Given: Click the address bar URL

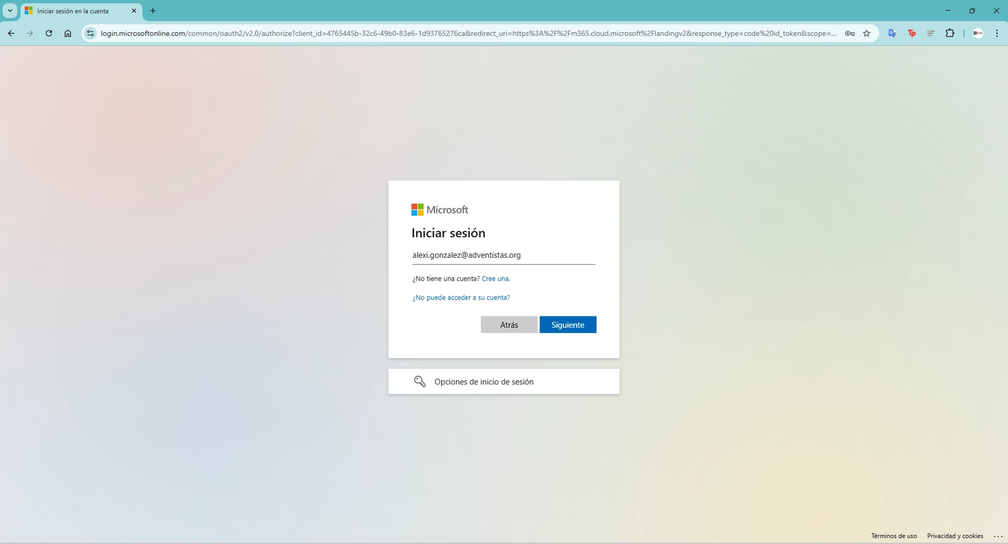Looking at the screenshot, I should (468, 33).
